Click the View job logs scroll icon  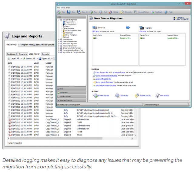(158, 95)
